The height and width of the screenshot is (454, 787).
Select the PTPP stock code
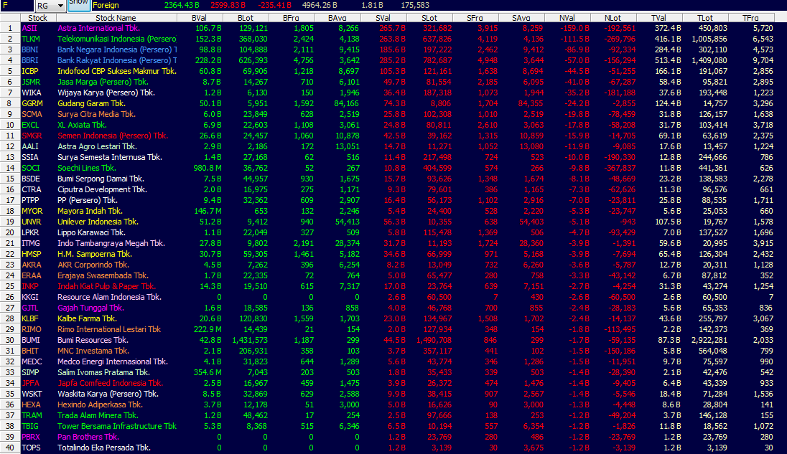coord(30,200)
